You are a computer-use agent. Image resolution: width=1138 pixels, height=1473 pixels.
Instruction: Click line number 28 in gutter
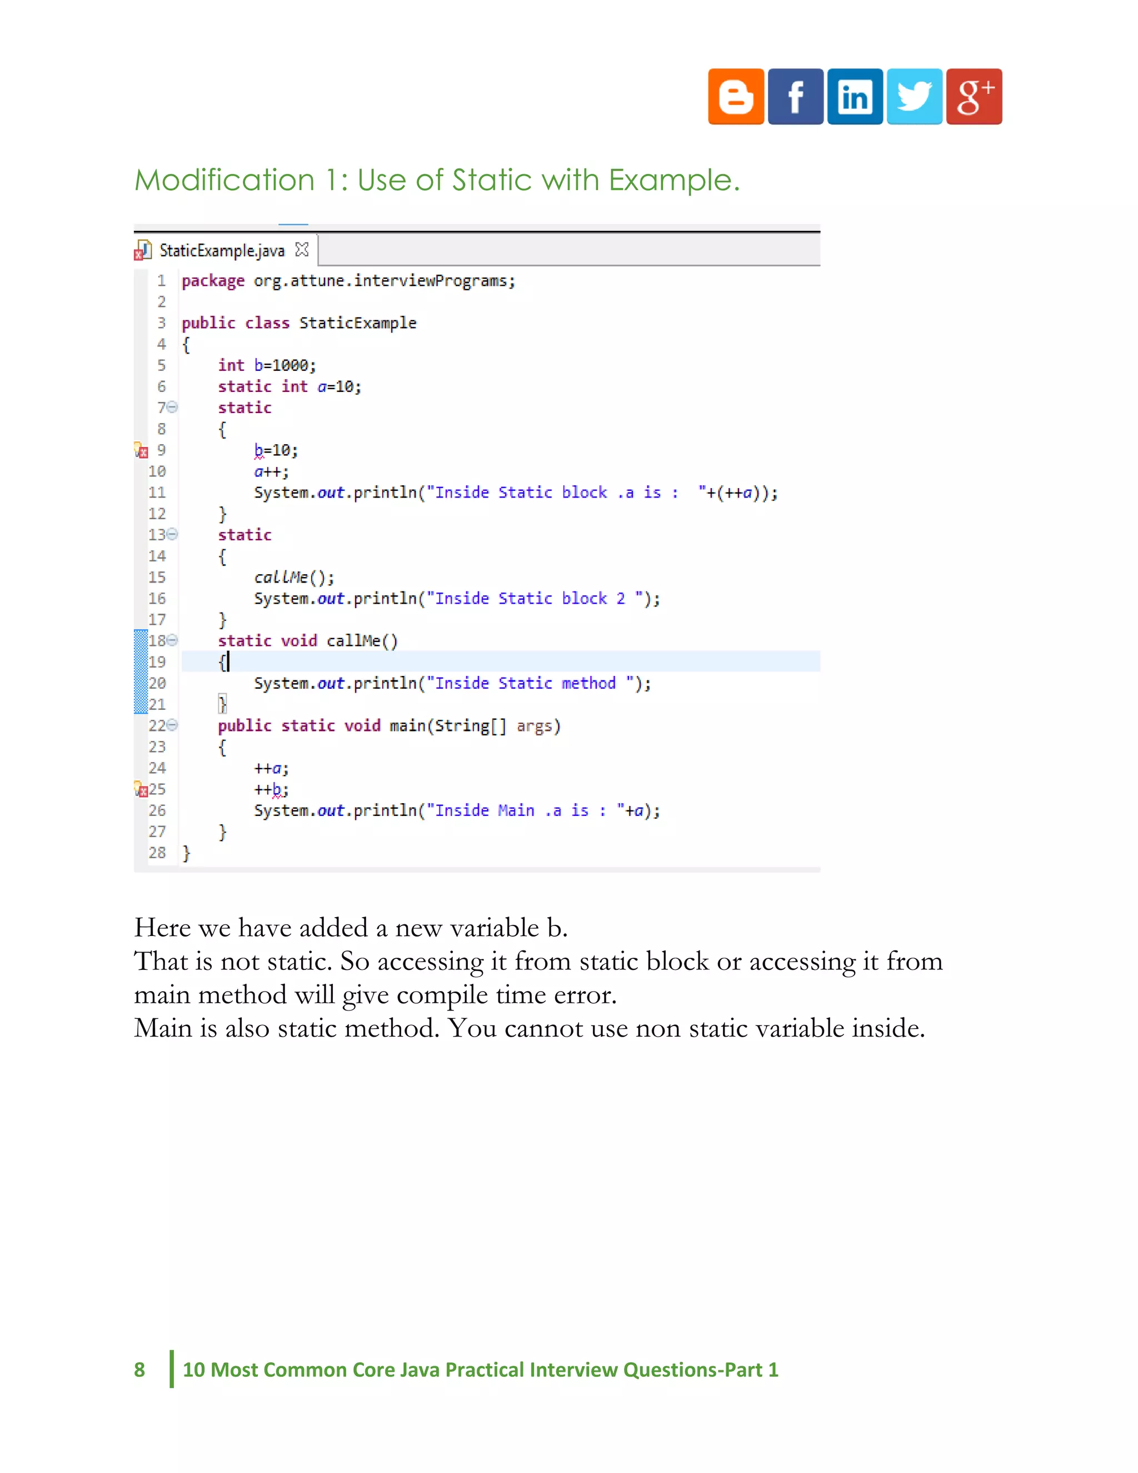point(157,853)
